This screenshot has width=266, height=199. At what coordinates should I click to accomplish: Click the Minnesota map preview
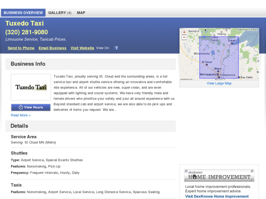tap(219, 54)
